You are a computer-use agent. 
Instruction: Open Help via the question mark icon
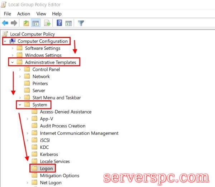point(59,23)
